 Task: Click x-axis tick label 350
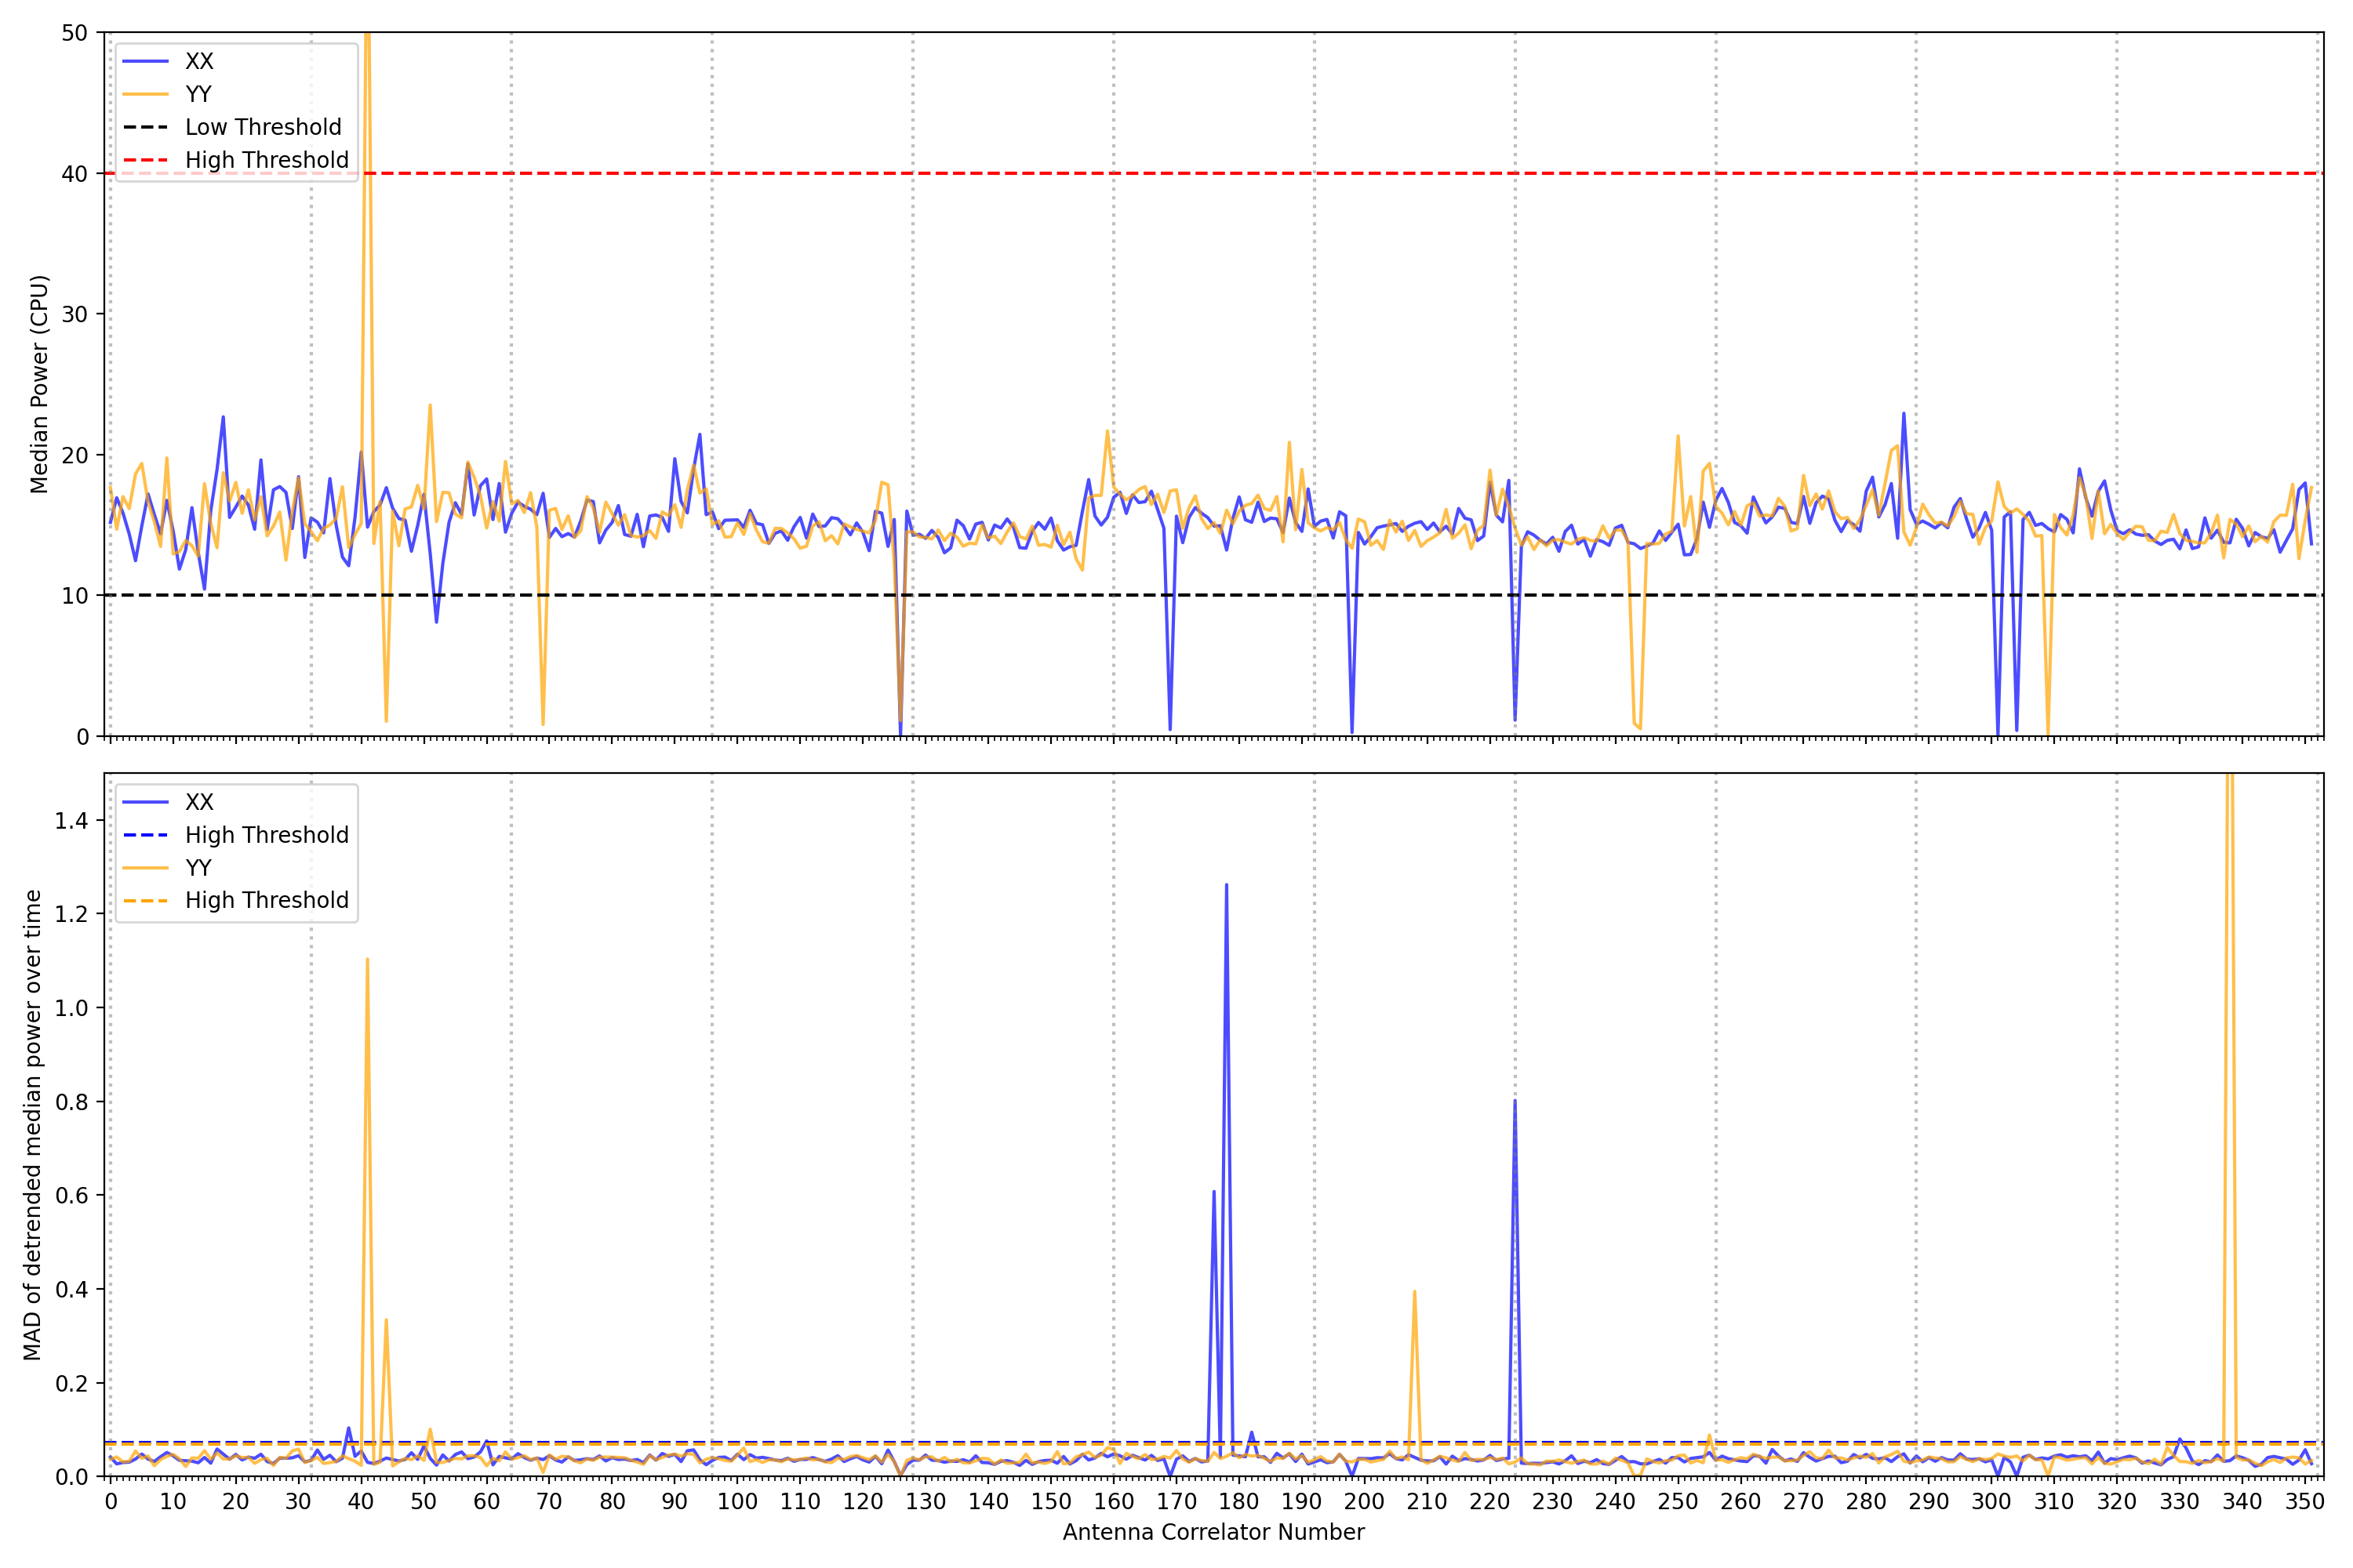(x=2304, y=1502)
